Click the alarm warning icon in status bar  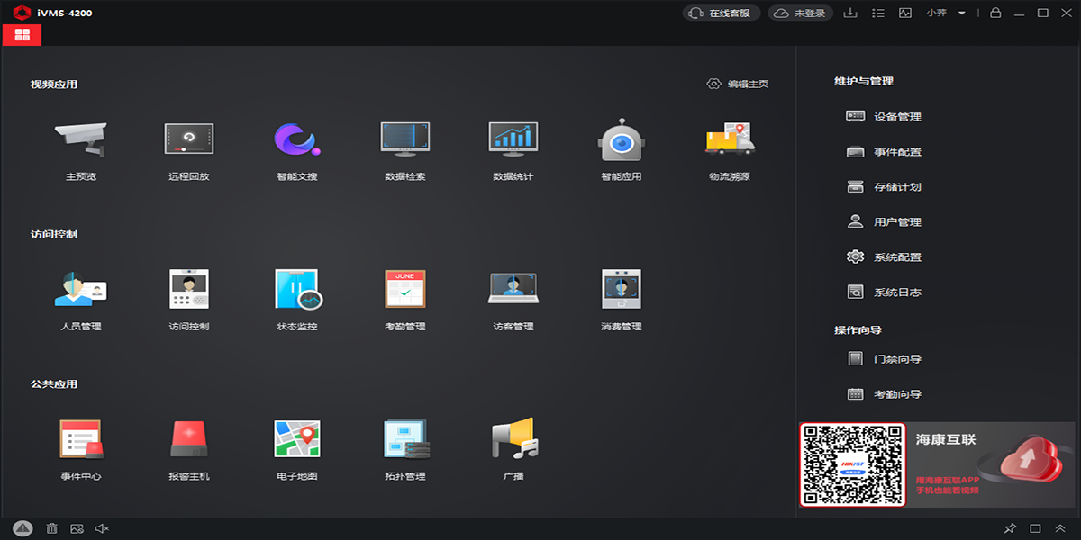pos(23,528)
